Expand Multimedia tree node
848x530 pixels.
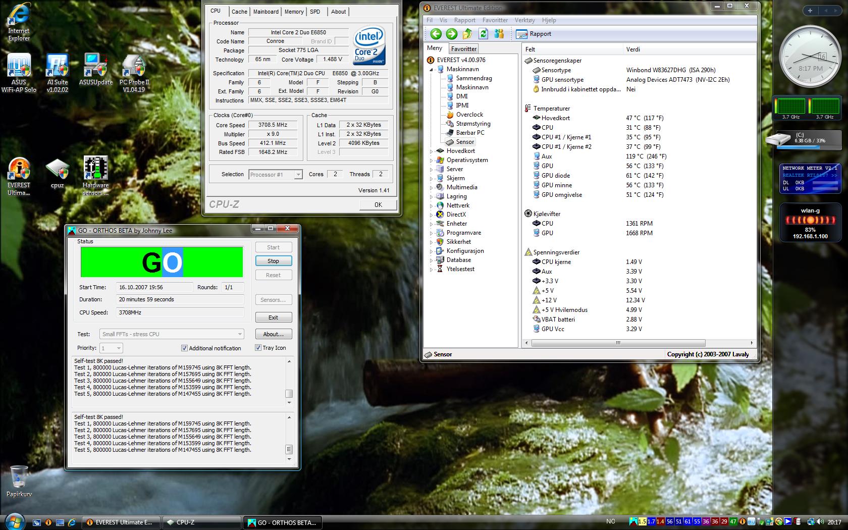[432, 188]
